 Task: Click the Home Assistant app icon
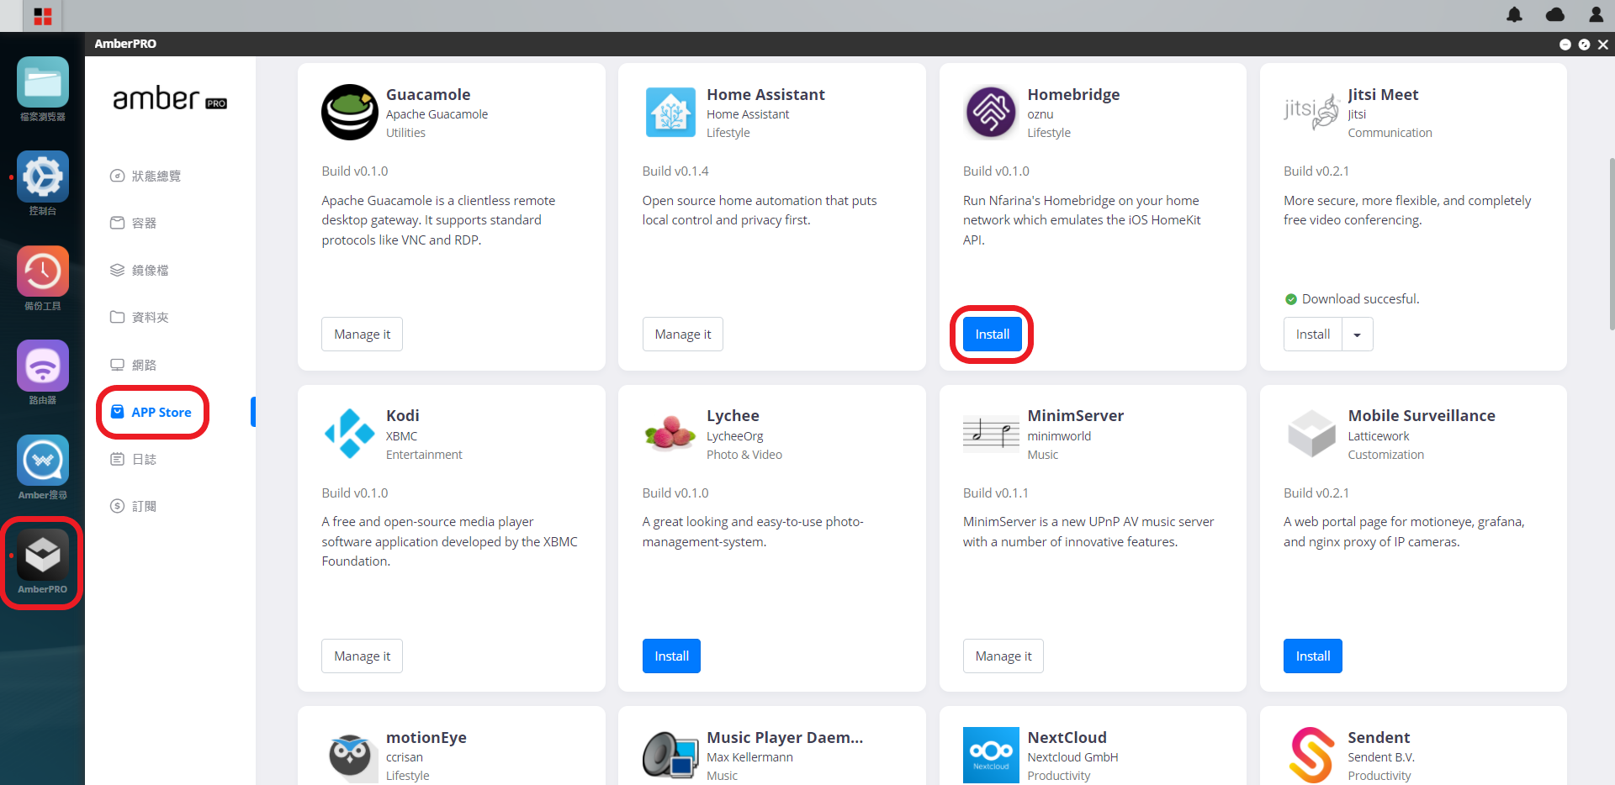[670, 112]
